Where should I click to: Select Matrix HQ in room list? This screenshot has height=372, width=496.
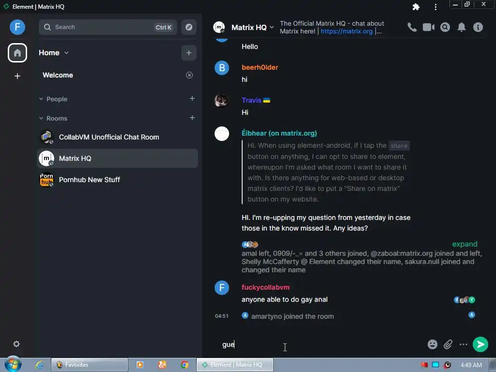tap(117, 158)
